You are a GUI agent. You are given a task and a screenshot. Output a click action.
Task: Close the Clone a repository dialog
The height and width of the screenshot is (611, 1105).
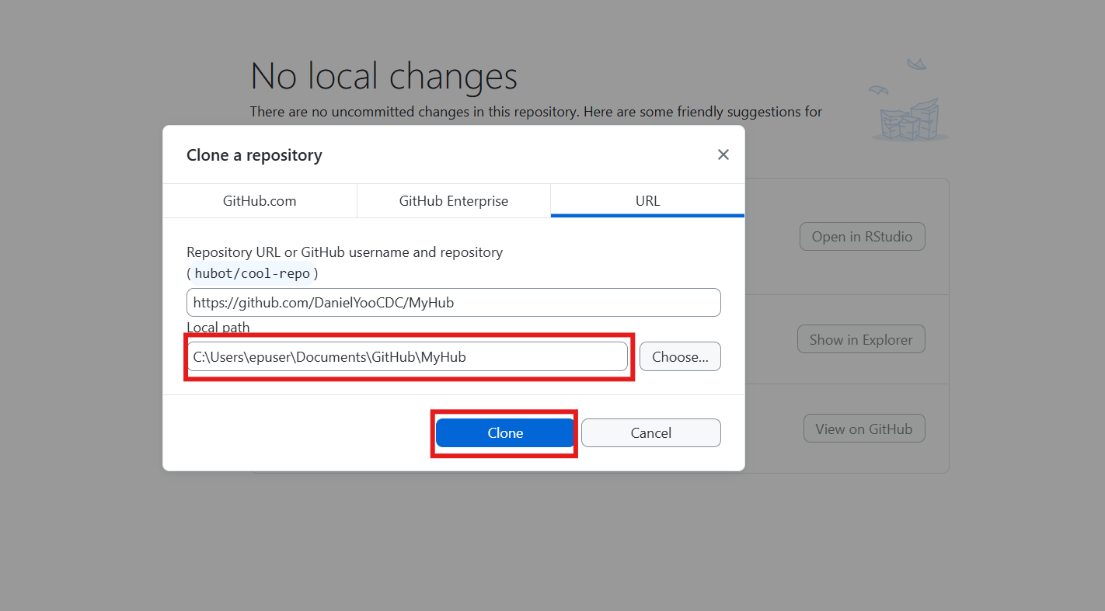tap(723, 154)
